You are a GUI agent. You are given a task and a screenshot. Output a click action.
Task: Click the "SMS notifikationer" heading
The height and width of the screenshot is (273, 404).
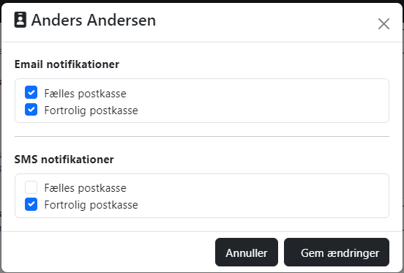(64, 160)
